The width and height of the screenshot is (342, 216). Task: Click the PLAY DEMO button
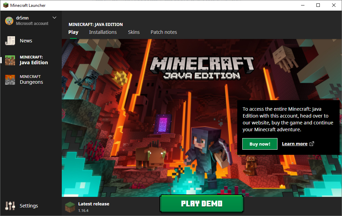pos(202,204)
